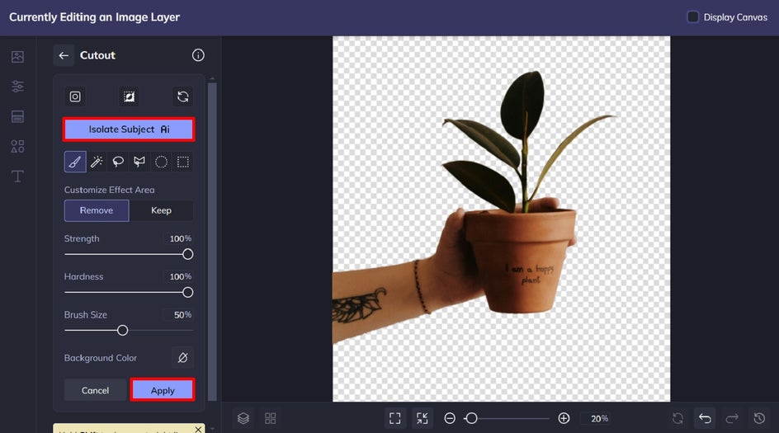Open the Edit adjustments sliders sidebar icon

(x=17, y=87)
